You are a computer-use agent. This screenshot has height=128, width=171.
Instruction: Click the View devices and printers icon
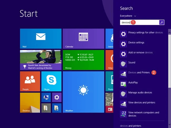click(123, 104)
